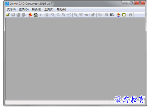Click the About info icon
Viewport: 147px width, 108px height.
click(131, 15)
